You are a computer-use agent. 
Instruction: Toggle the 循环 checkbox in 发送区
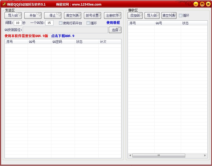(88, 23)
